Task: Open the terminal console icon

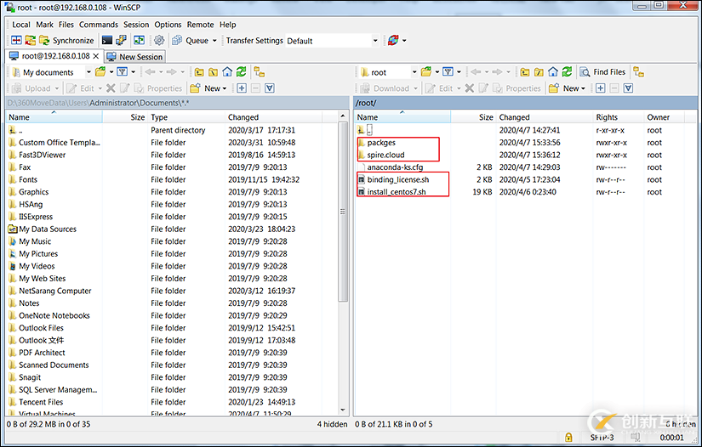Action: tap(107, 40)
